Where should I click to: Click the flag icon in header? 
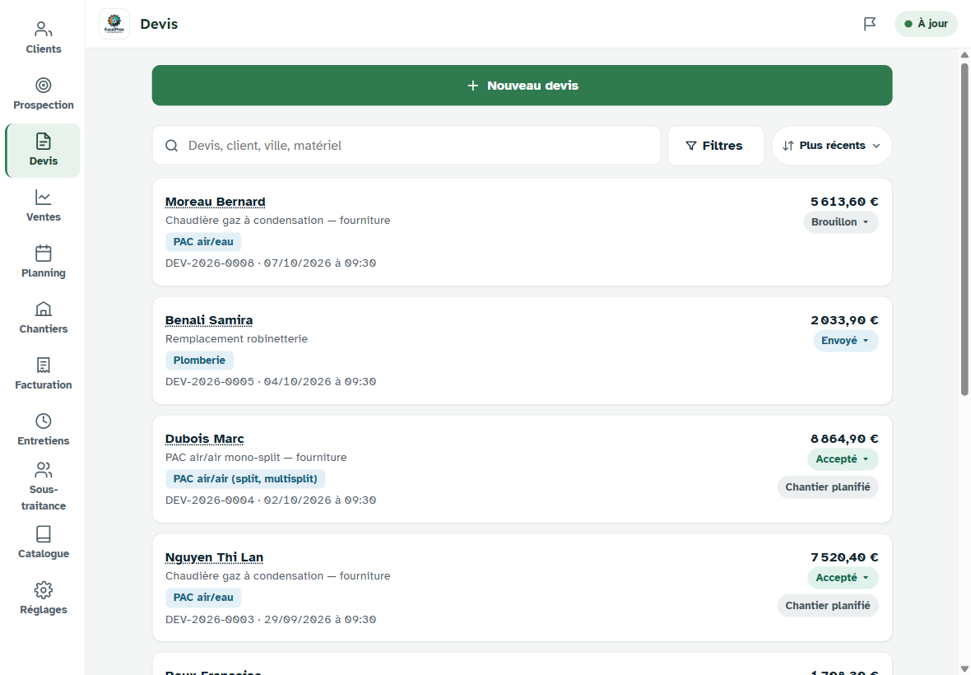870,24
